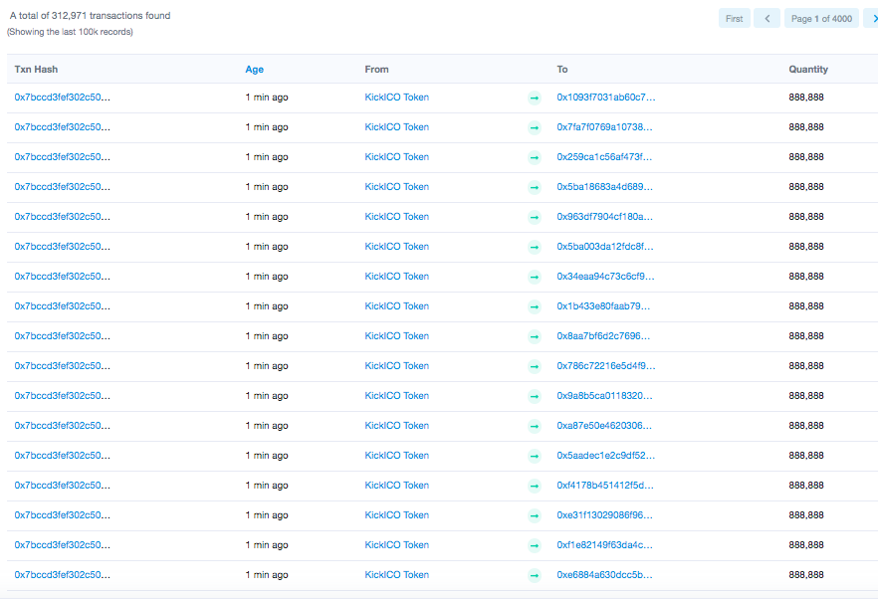Select '1 min ago' in 0x1093f7031ab60c7 row
Screen dimensions: 878x599
[x=267, y=98]
